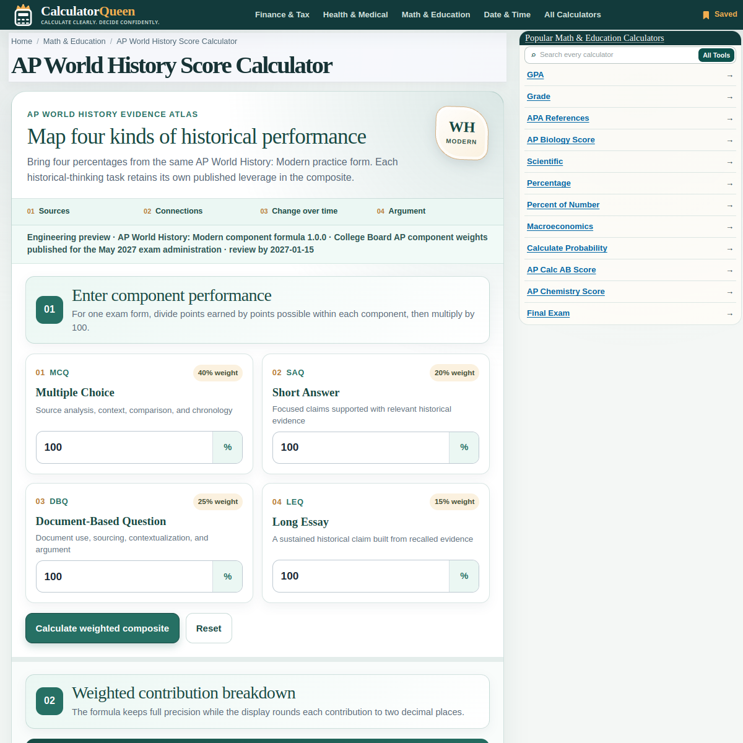Click the arrow next to AP Biology Score
Screen dimensions: 743x743
point(729,141)
